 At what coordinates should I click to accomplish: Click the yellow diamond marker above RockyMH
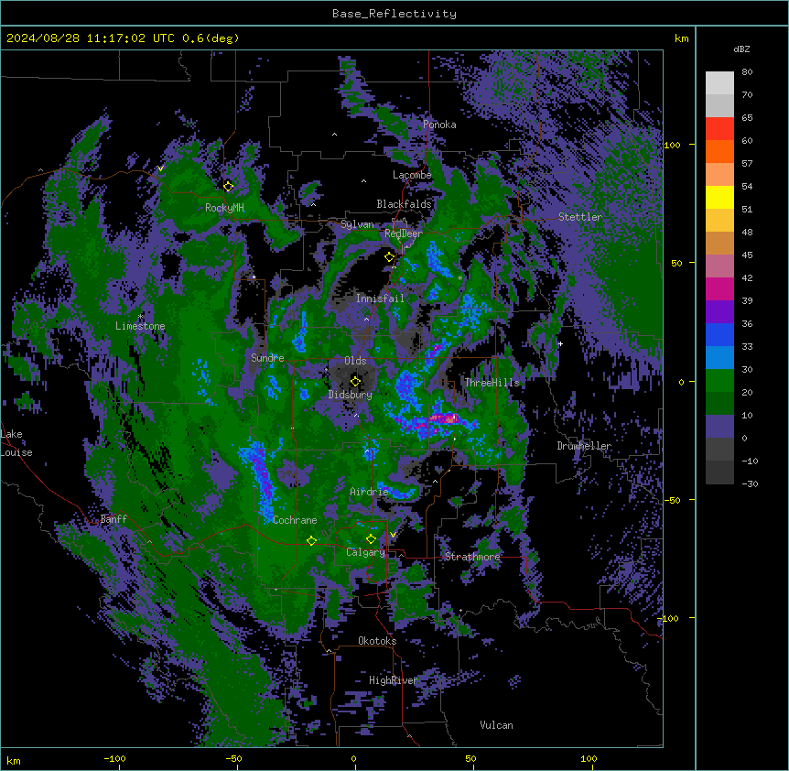coord(229,187)
